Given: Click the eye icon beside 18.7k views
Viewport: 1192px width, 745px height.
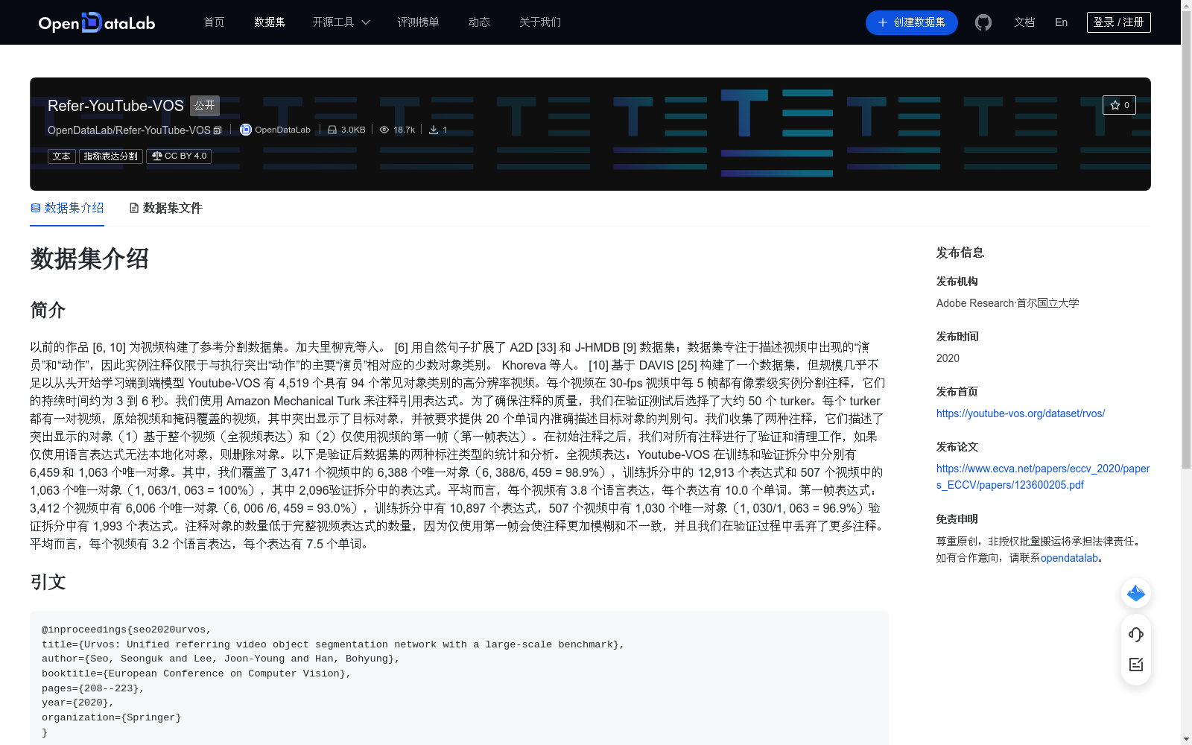Looking at the screenshot, I should point(384,130).
